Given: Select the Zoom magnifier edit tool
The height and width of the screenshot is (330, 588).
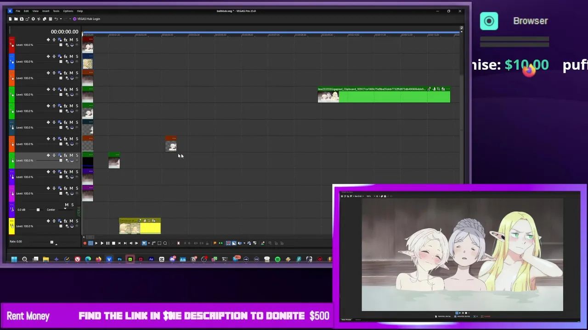Looking at the screenshot, I should pyautogui.click(x=165, y=243).
